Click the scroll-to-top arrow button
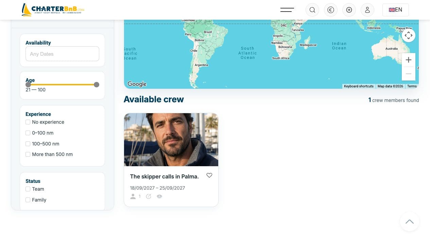Image resolution: width=430 pixels, height=242 pixels. pos(410,222)
